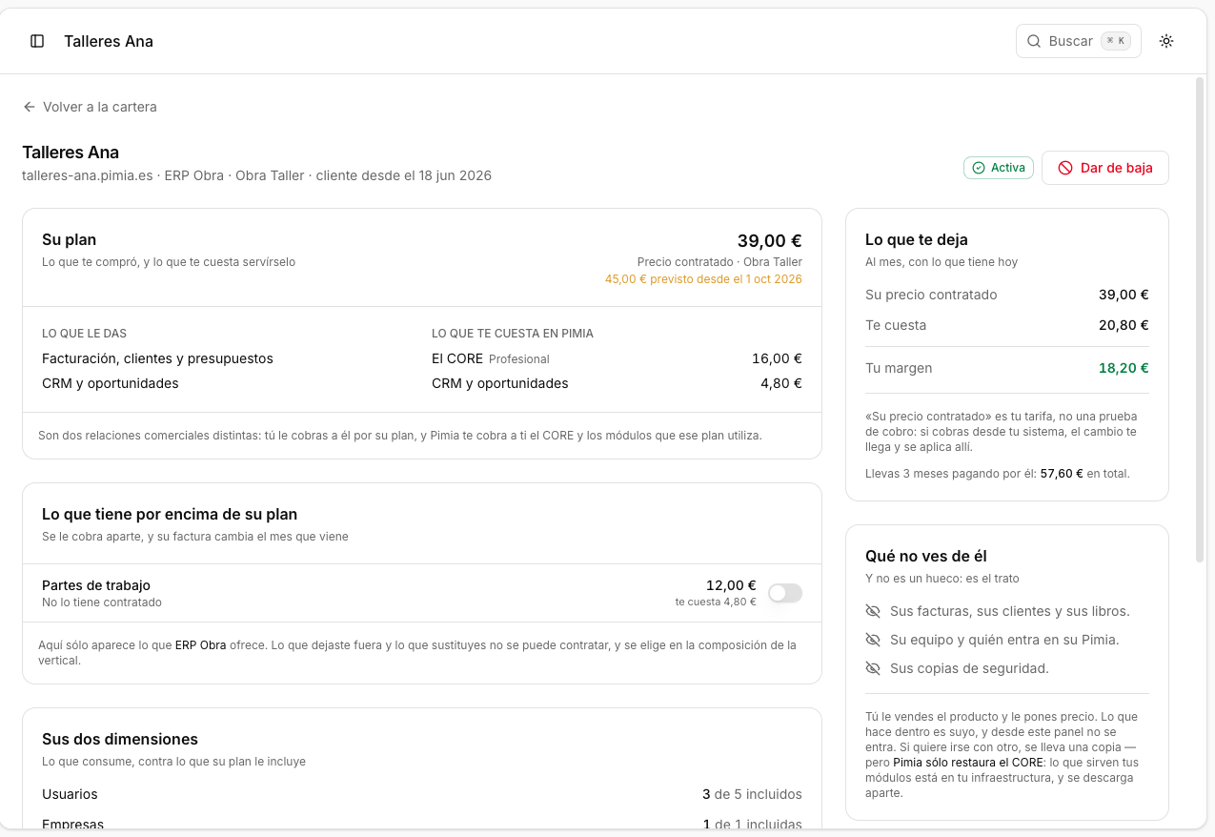Click hidden-eye icon next to Su equipo
Screen dimensions: 1215x837
click(x=873, y=640)
